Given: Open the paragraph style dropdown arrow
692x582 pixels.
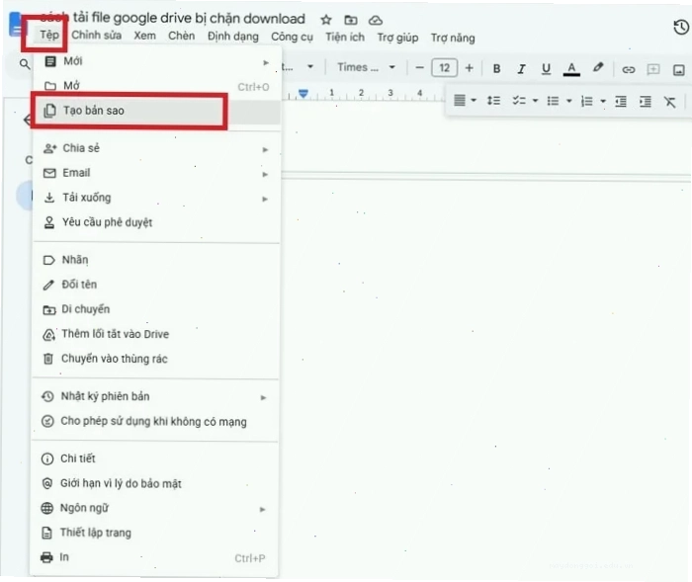Looking at the screenshot, I should 310,67.
